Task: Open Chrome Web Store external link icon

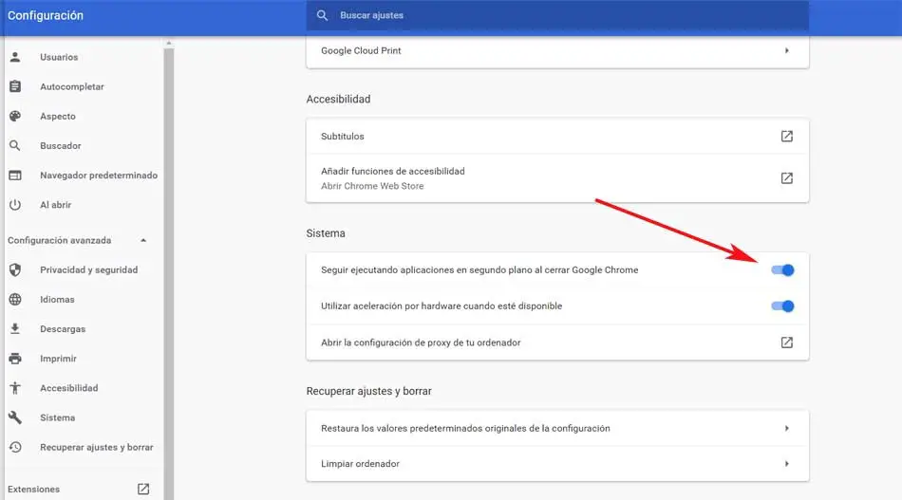Action: pos(787,178)
